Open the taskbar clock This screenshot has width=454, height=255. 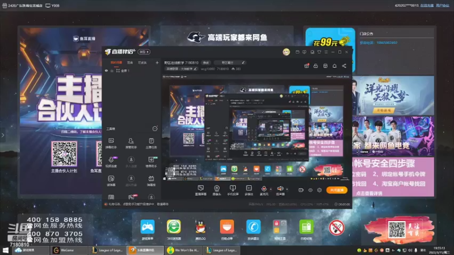click(439, 250)
